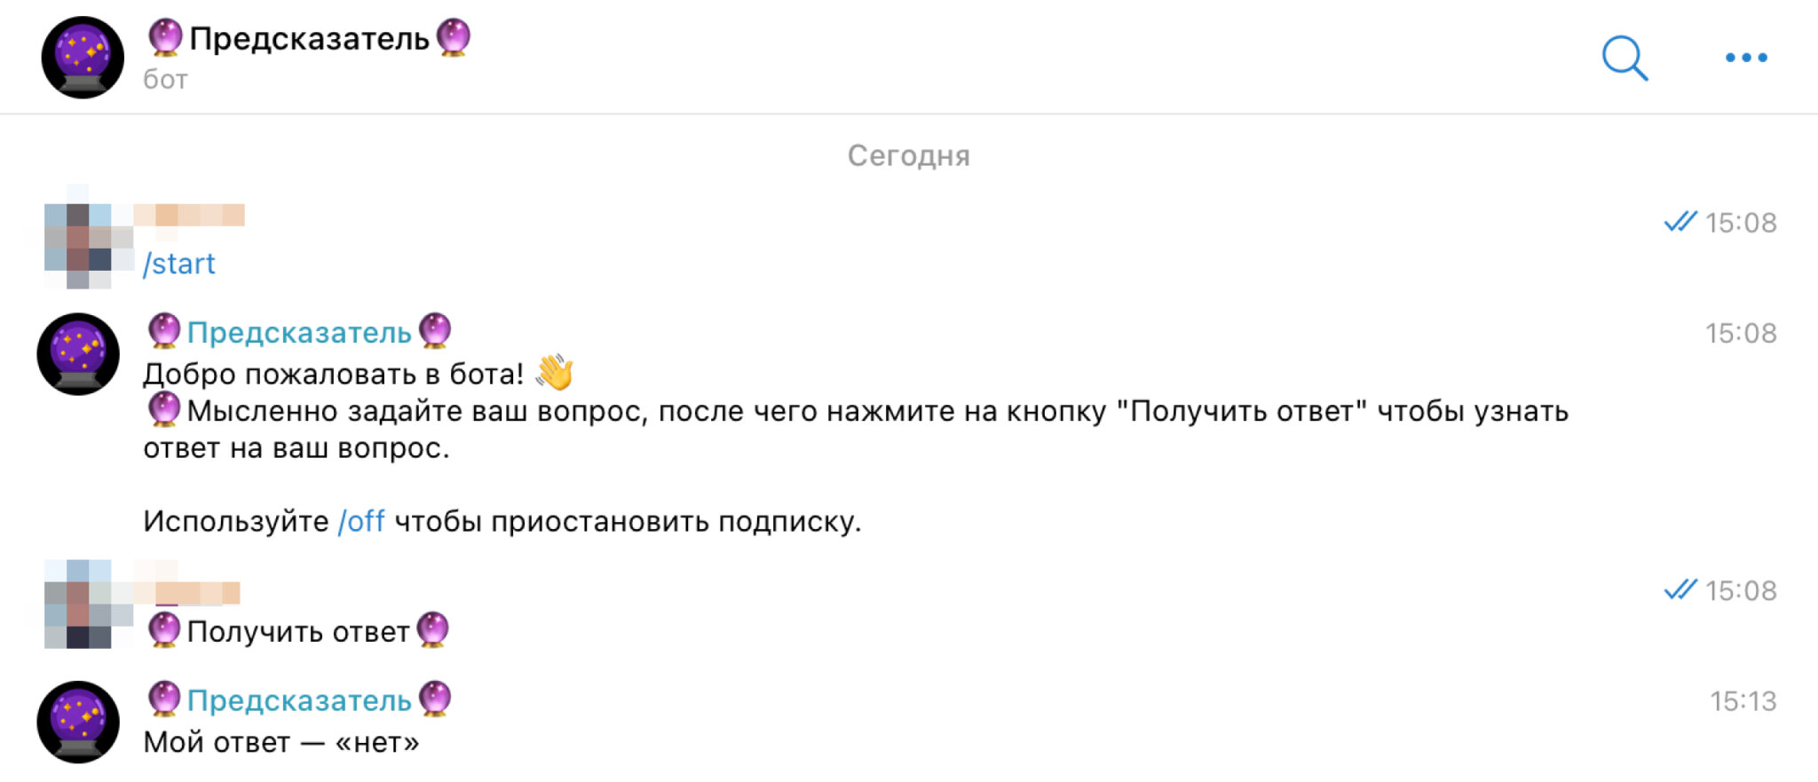The width and height of the screenshot is (1818, 782).
Task: Click the /start command link
Action: (x=179, y=264)
